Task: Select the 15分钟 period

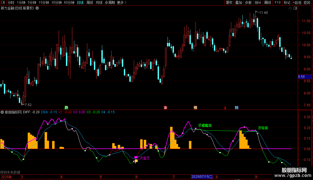Action: (x=44, y=2)
